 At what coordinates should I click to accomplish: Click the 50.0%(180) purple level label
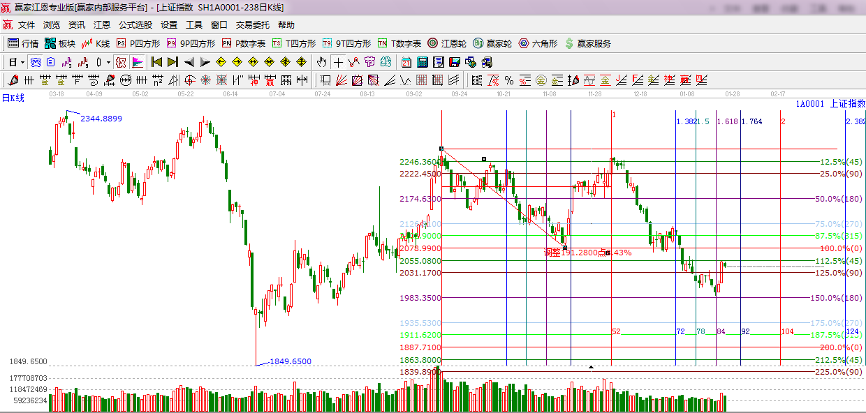coord(840,199)
